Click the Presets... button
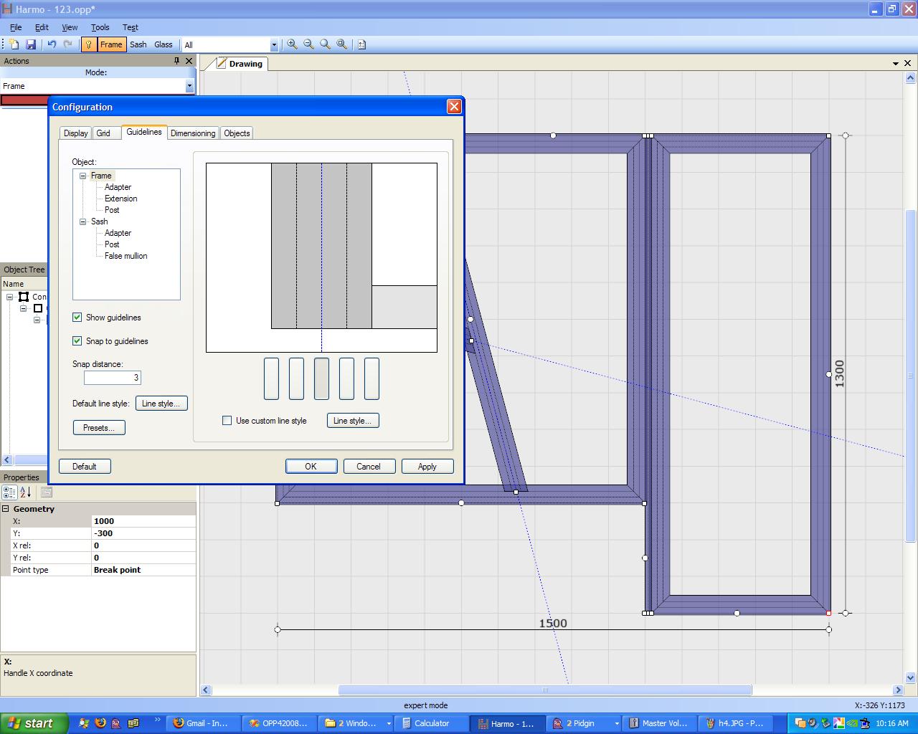 99,428
